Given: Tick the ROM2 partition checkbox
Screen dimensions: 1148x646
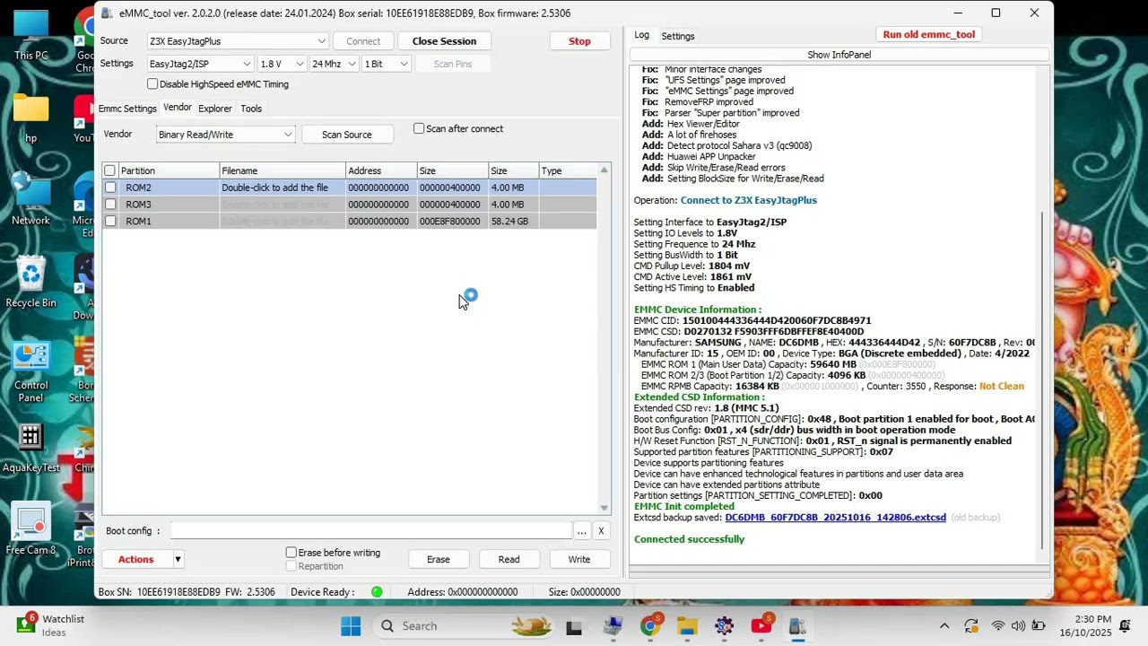Looking at the screenshot, I should (110, 188).
